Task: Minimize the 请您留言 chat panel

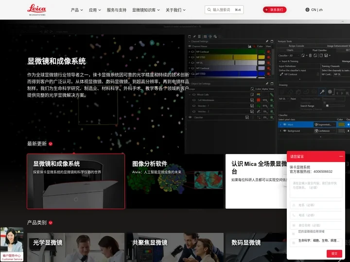Action: tap(341, 156)
